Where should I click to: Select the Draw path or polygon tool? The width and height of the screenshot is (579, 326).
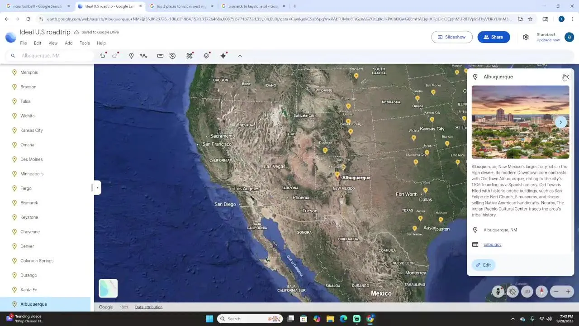(143, 56)
